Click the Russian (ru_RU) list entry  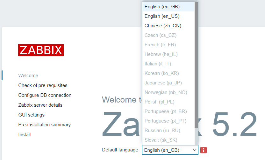point(168,130)
